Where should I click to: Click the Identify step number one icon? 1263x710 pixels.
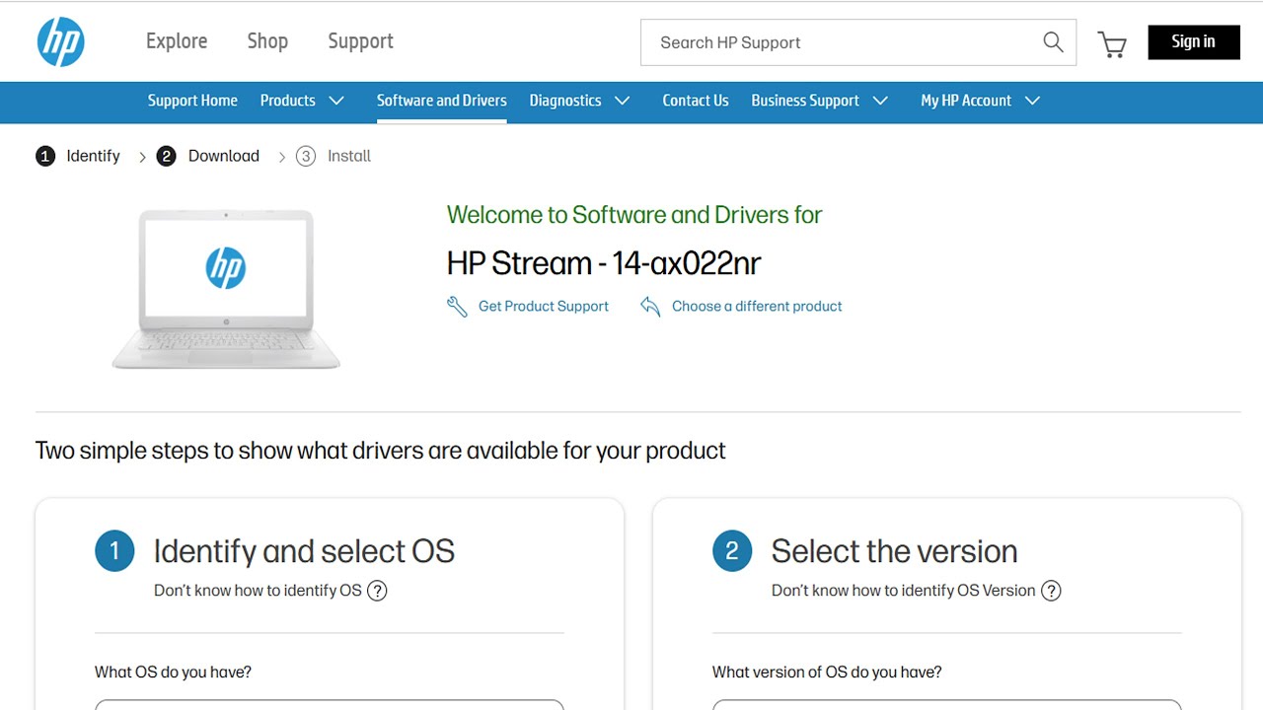click(45, 156)
